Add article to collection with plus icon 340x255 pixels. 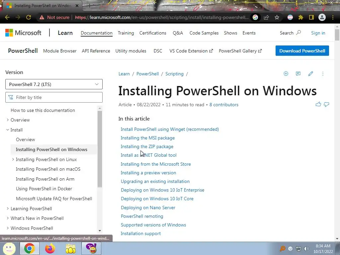286,74
